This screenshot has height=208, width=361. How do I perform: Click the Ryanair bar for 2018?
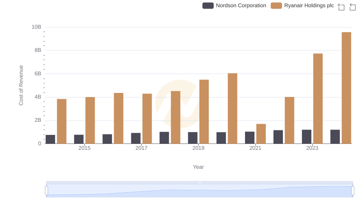point(176,117)
